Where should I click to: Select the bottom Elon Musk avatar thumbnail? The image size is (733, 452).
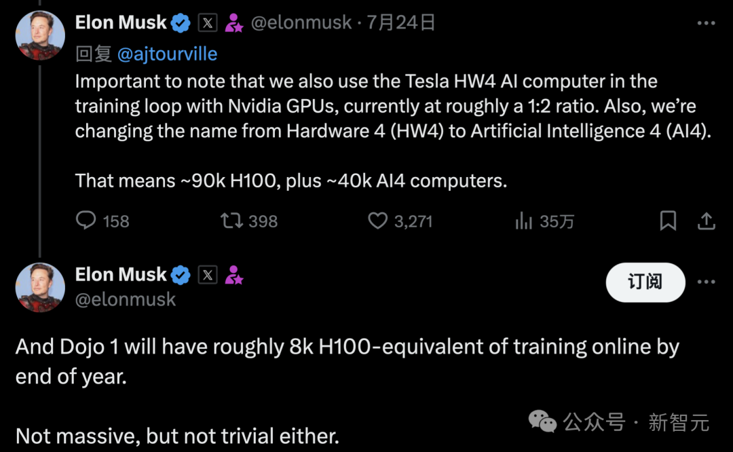pyautogui.click(x=40, y=287)
